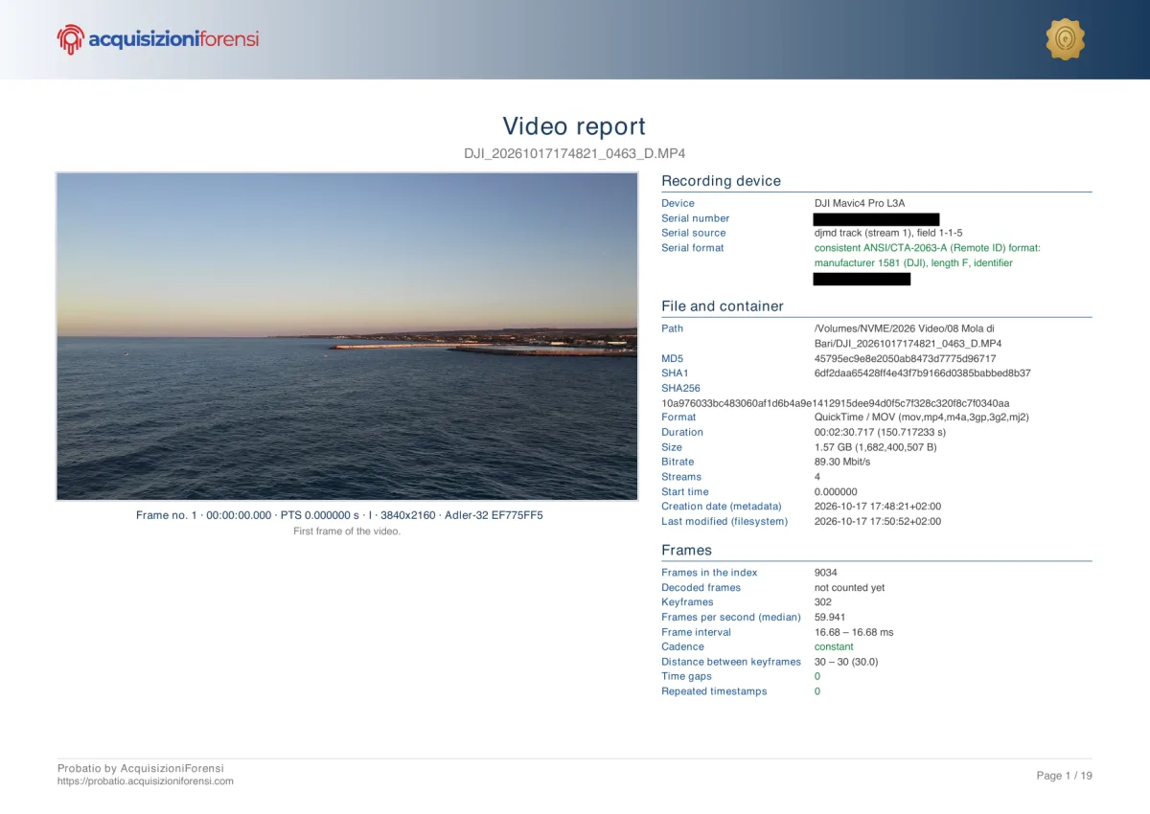
Task: Select frames per second value "59.941"
Action: (830, 618)
